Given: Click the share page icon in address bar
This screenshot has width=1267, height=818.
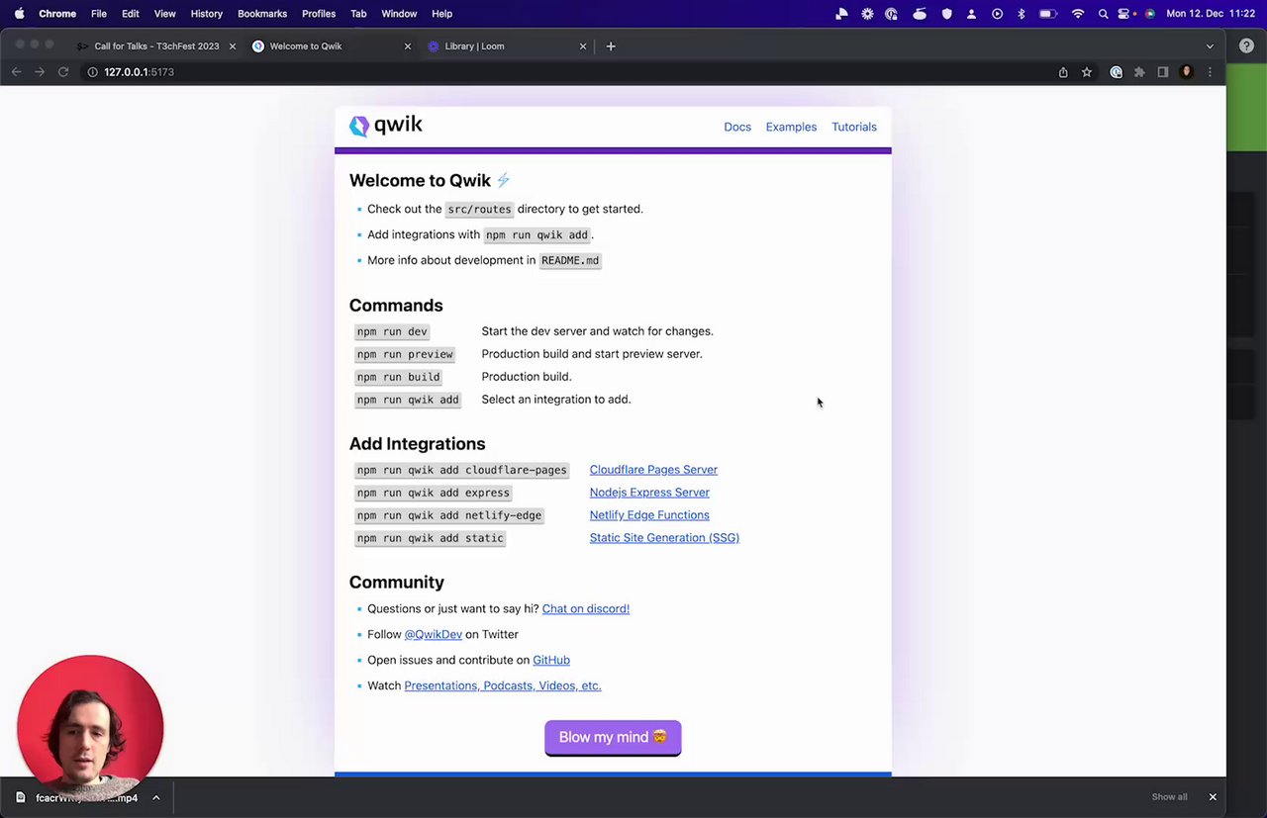Looking at the screenshot, I should 1063,72.
